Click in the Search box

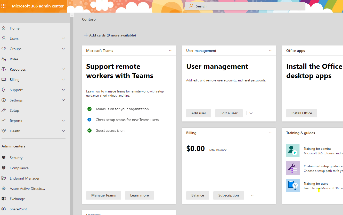point(245,6)
